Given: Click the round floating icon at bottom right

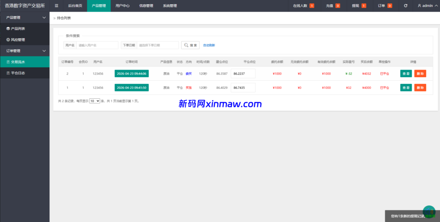Looking at the screenshot, I should [x=429, y=212].
